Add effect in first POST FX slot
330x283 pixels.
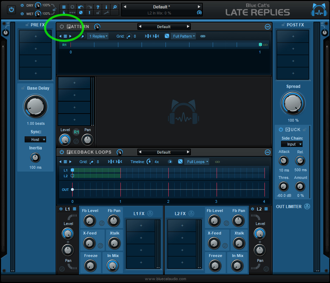tap(293, 36)
